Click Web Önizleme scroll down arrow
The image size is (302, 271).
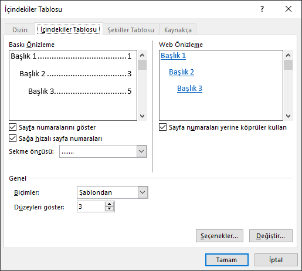[x=288, y=116]
